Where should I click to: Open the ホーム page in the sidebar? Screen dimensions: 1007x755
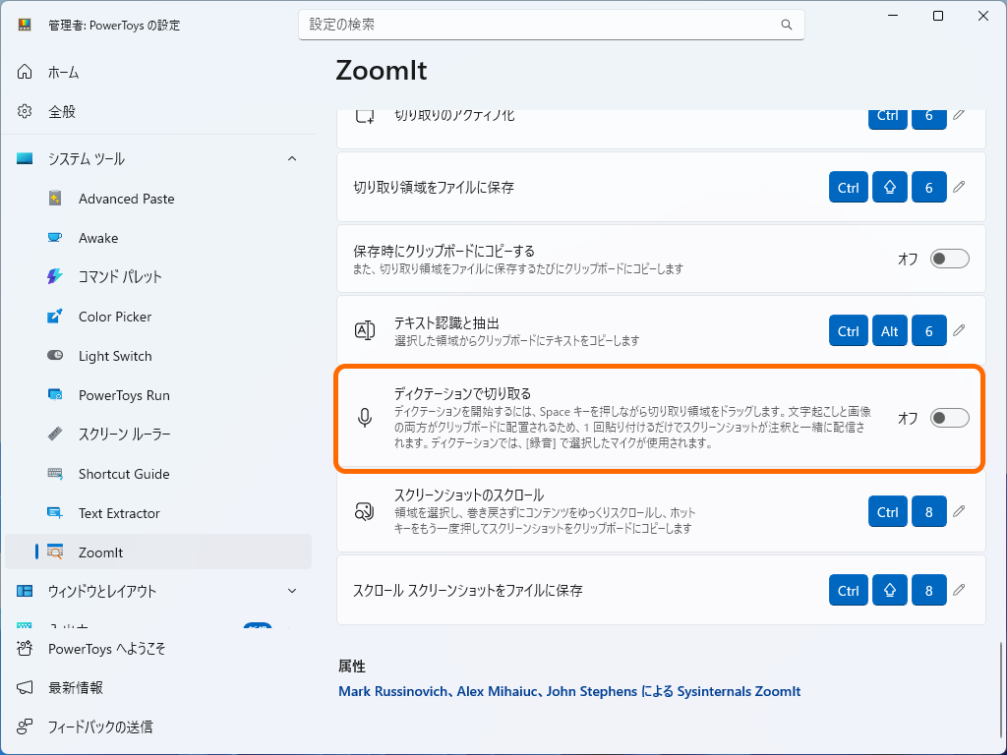158,72
